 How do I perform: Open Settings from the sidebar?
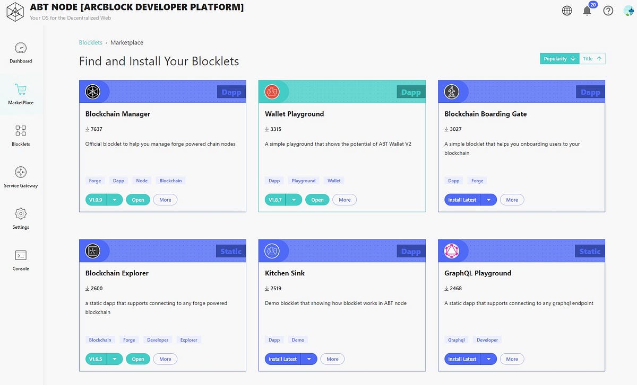(x=20, y=216)
